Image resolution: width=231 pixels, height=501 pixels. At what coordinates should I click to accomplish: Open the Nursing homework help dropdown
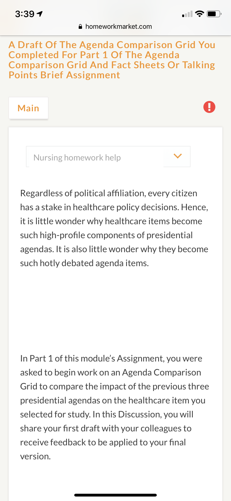click(108, 157)
